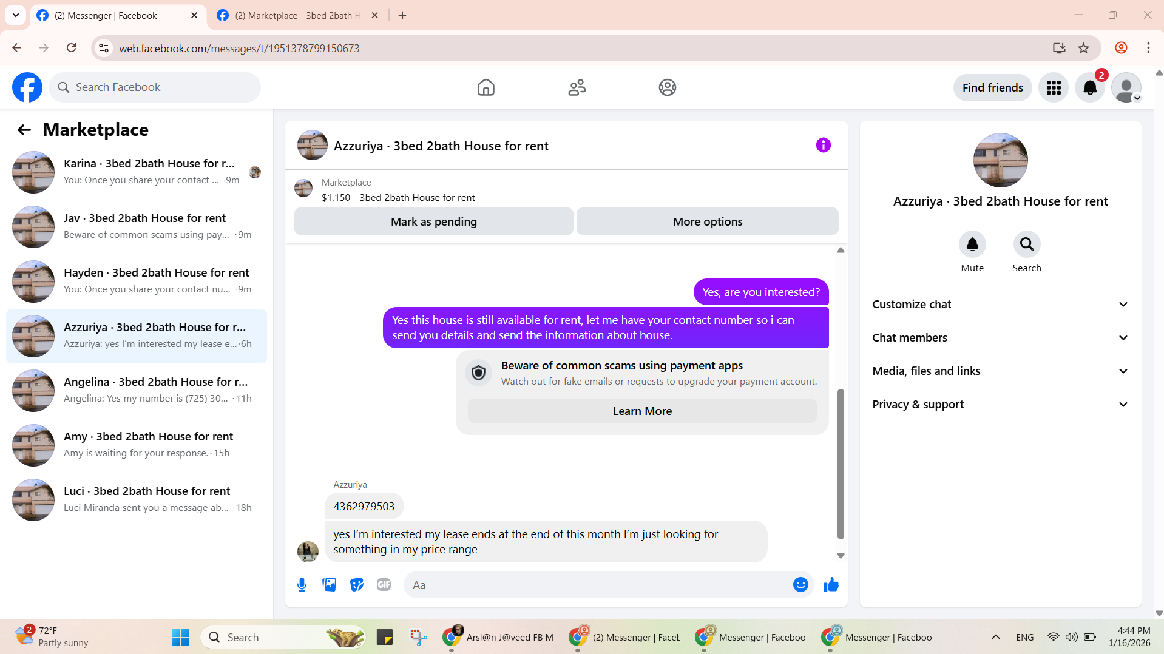Open Luci's house rental conversation
Viewport: 1164px width, 654px height.
[137, 499]
